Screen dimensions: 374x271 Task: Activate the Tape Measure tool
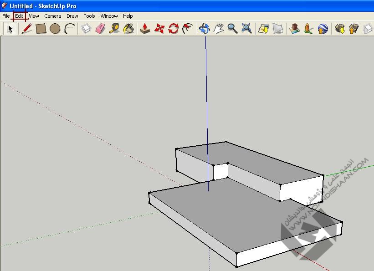click(114, 29)
